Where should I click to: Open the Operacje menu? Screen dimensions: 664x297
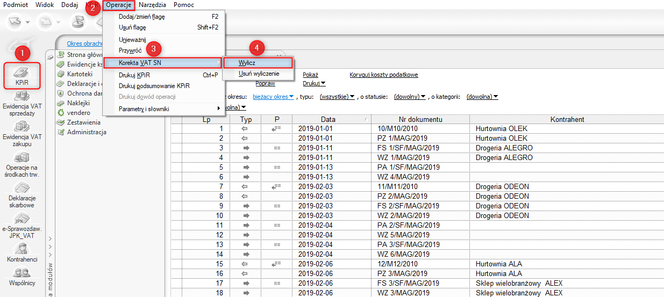pyautogui.click(x=119, y=5)
